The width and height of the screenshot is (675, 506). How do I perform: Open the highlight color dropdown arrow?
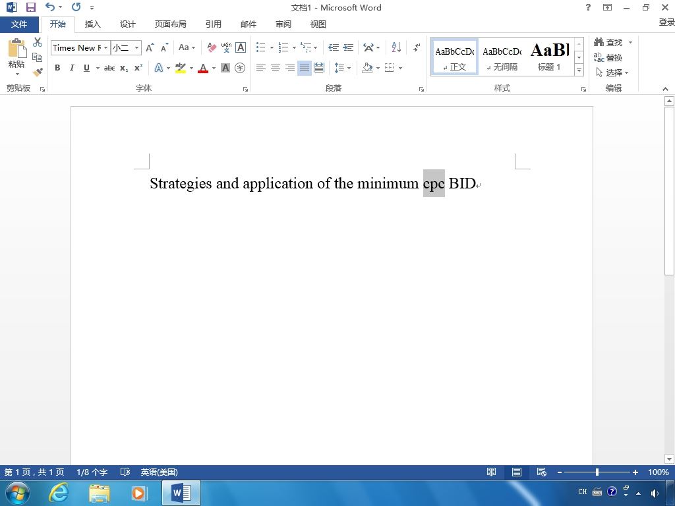[x=192, y=68]
